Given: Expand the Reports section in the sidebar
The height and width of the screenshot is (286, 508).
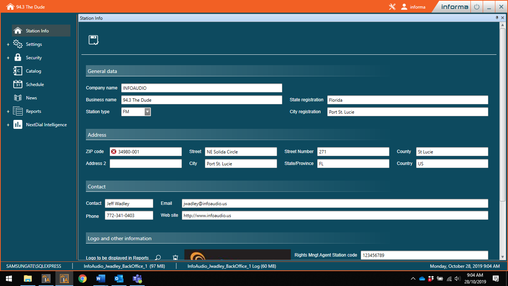Looking at the screenshot, I should [8, 111].
